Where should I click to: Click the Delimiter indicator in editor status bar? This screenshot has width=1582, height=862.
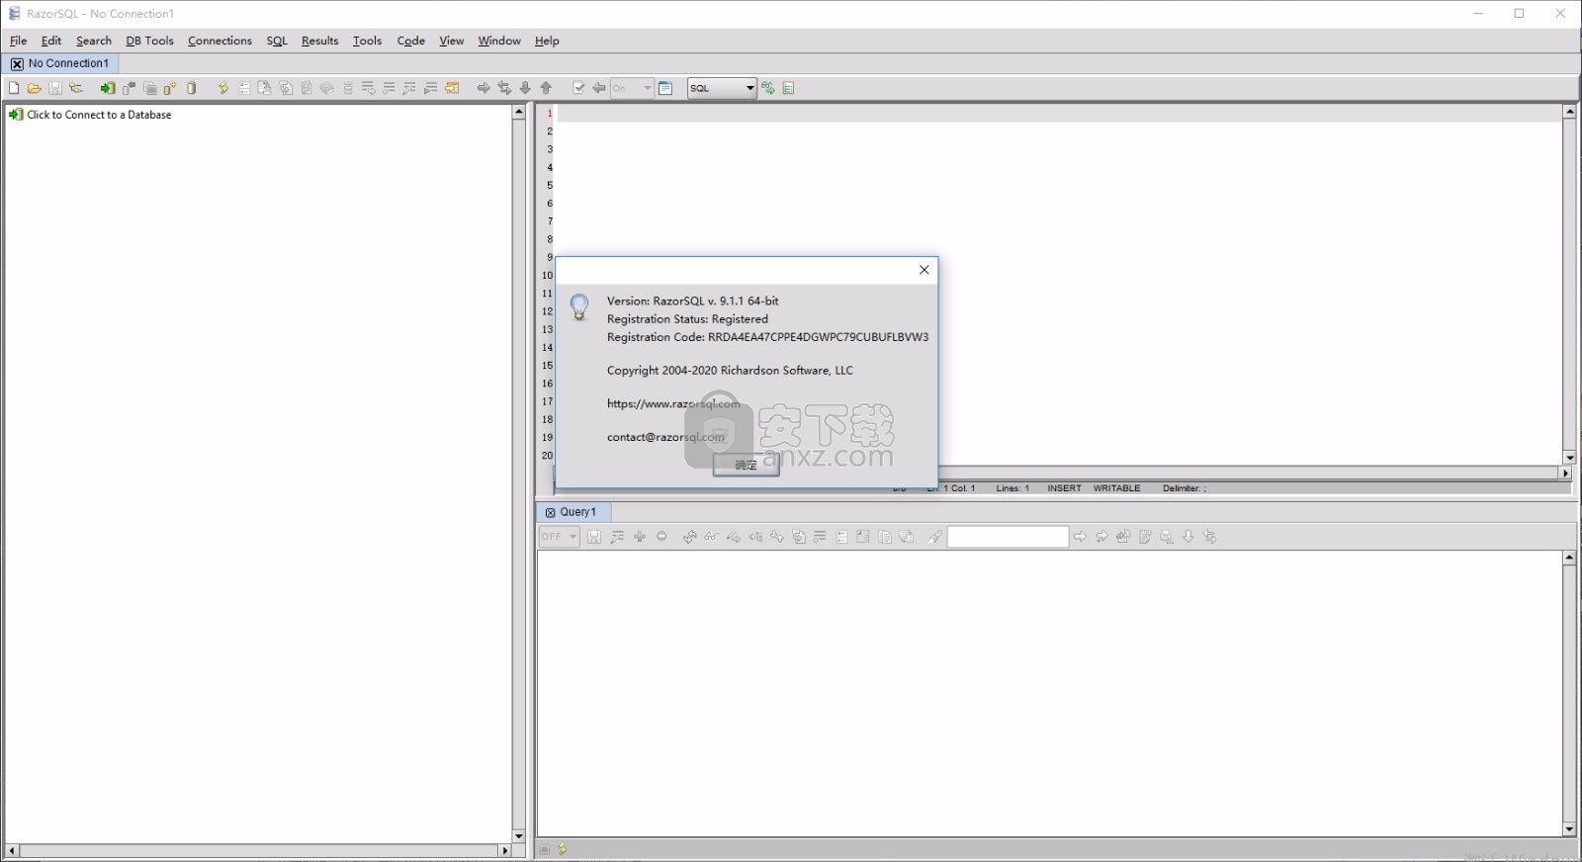(1185, 488)
